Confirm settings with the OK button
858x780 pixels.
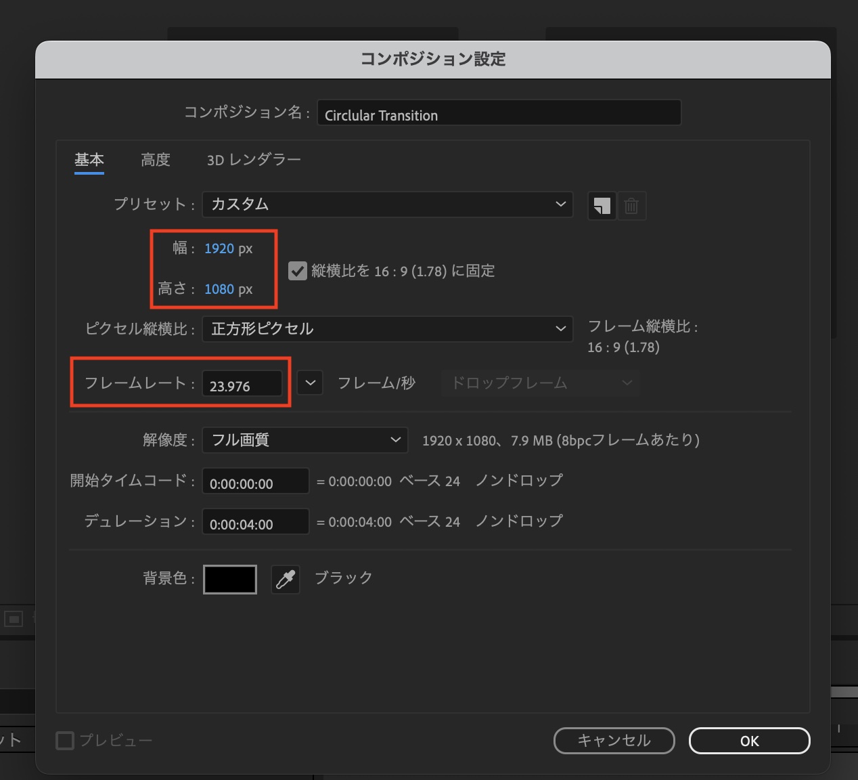(748, 740)
